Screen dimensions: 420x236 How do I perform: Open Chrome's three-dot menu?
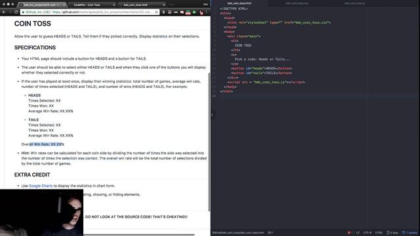click(207, 12)
